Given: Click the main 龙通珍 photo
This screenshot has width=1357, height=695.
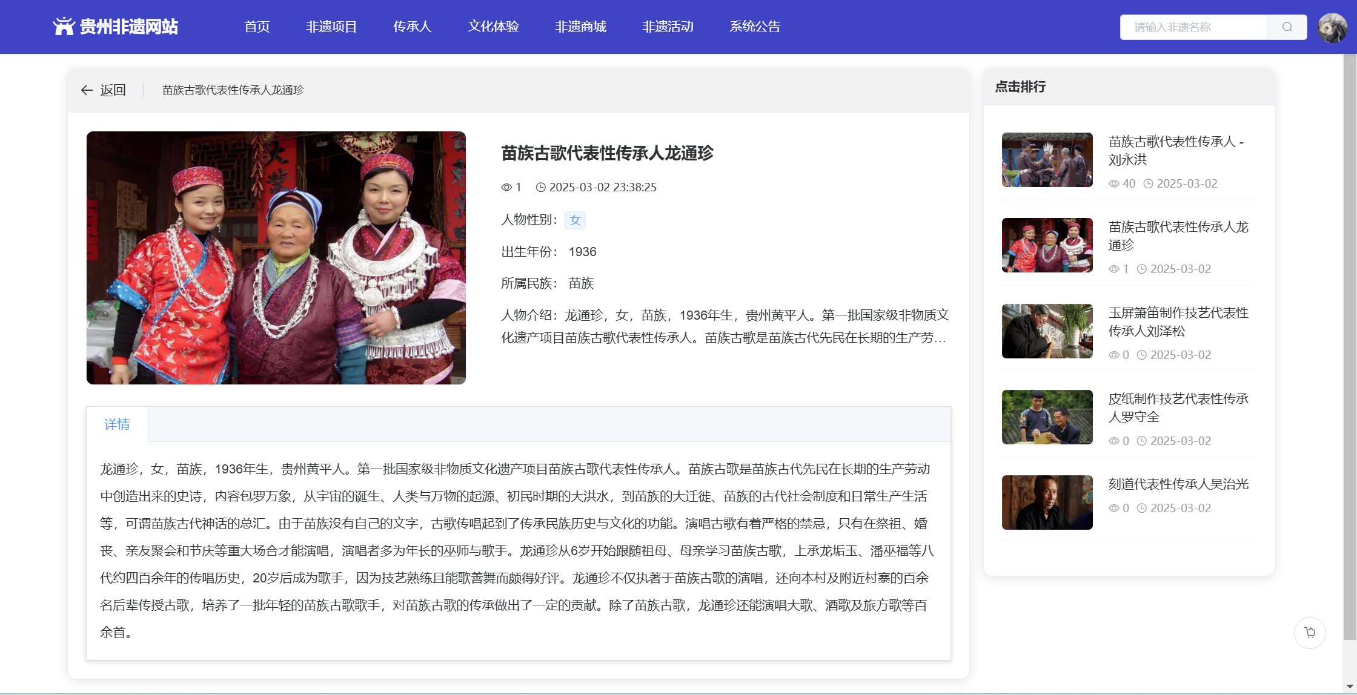Looking at the screenshot, I should pos(276,258).
